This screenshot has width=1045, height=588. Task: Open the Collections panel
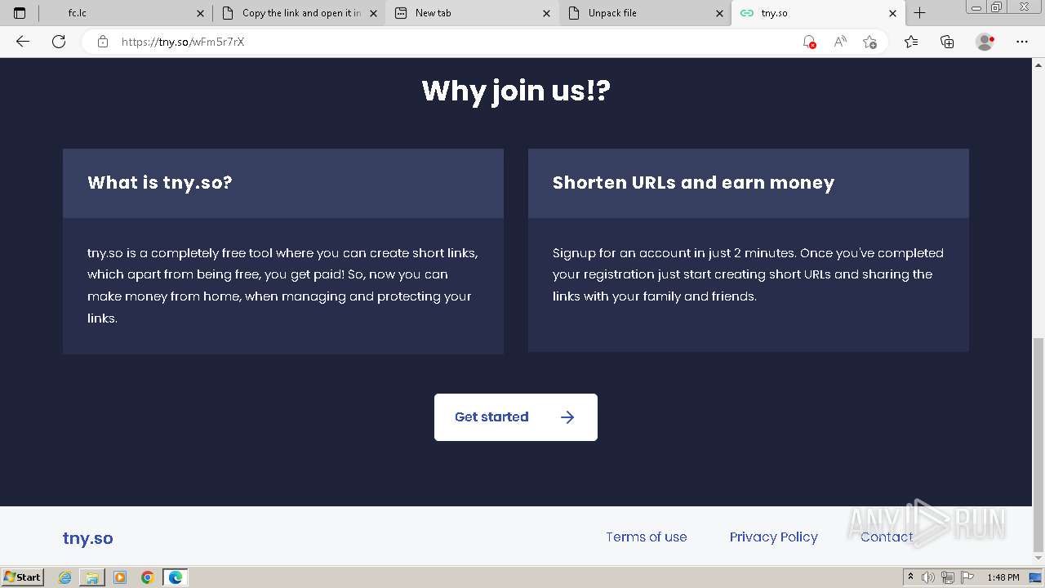tap(947, 42)
